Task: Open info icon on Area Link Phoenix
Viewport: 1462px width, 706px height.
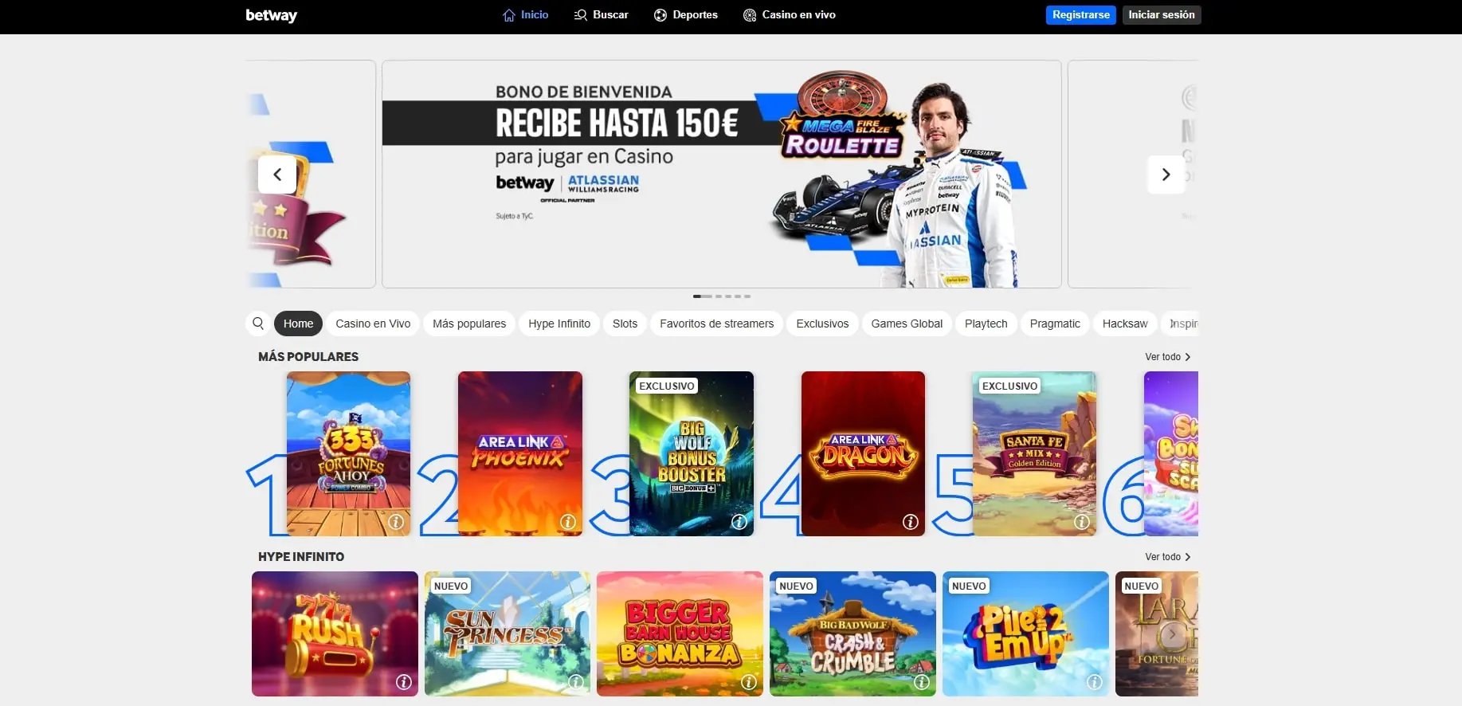Action: point(568,522)
